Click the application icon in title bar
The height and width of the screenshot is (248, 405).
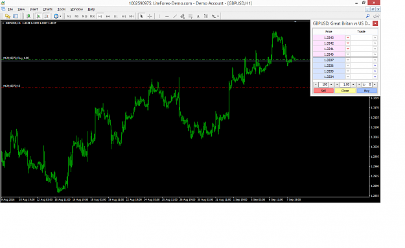coord(3,3)
